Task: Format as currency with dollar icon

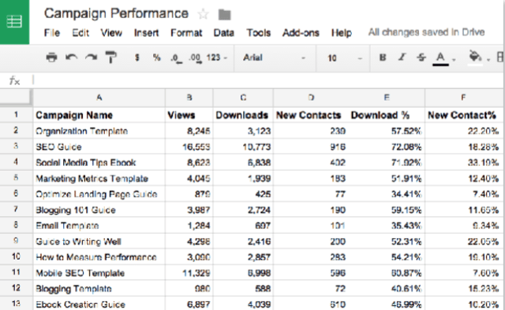Action: (137, 57)
